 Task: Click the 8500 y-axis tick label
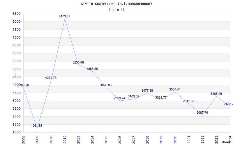[17, 14]
